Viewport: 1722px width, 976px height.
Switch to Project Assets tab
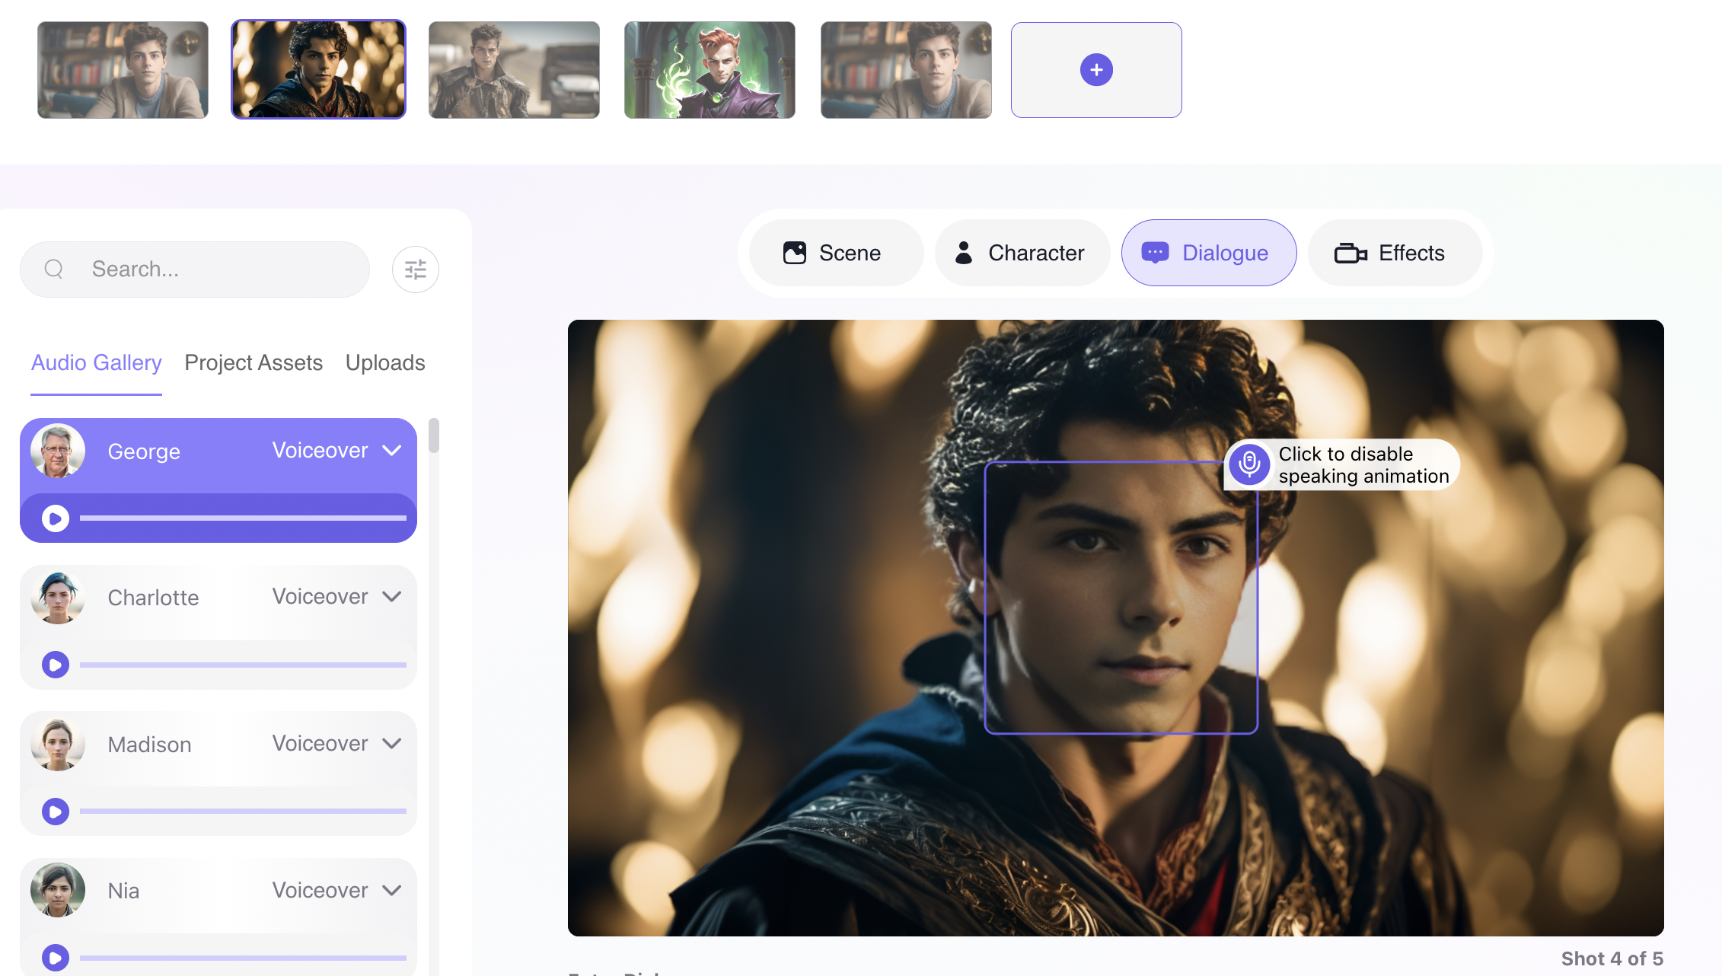(254, 362)
